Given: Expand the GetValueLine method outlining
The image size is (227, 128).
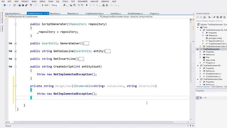Looking at the screenshot, I should click(x=16, y=51).
